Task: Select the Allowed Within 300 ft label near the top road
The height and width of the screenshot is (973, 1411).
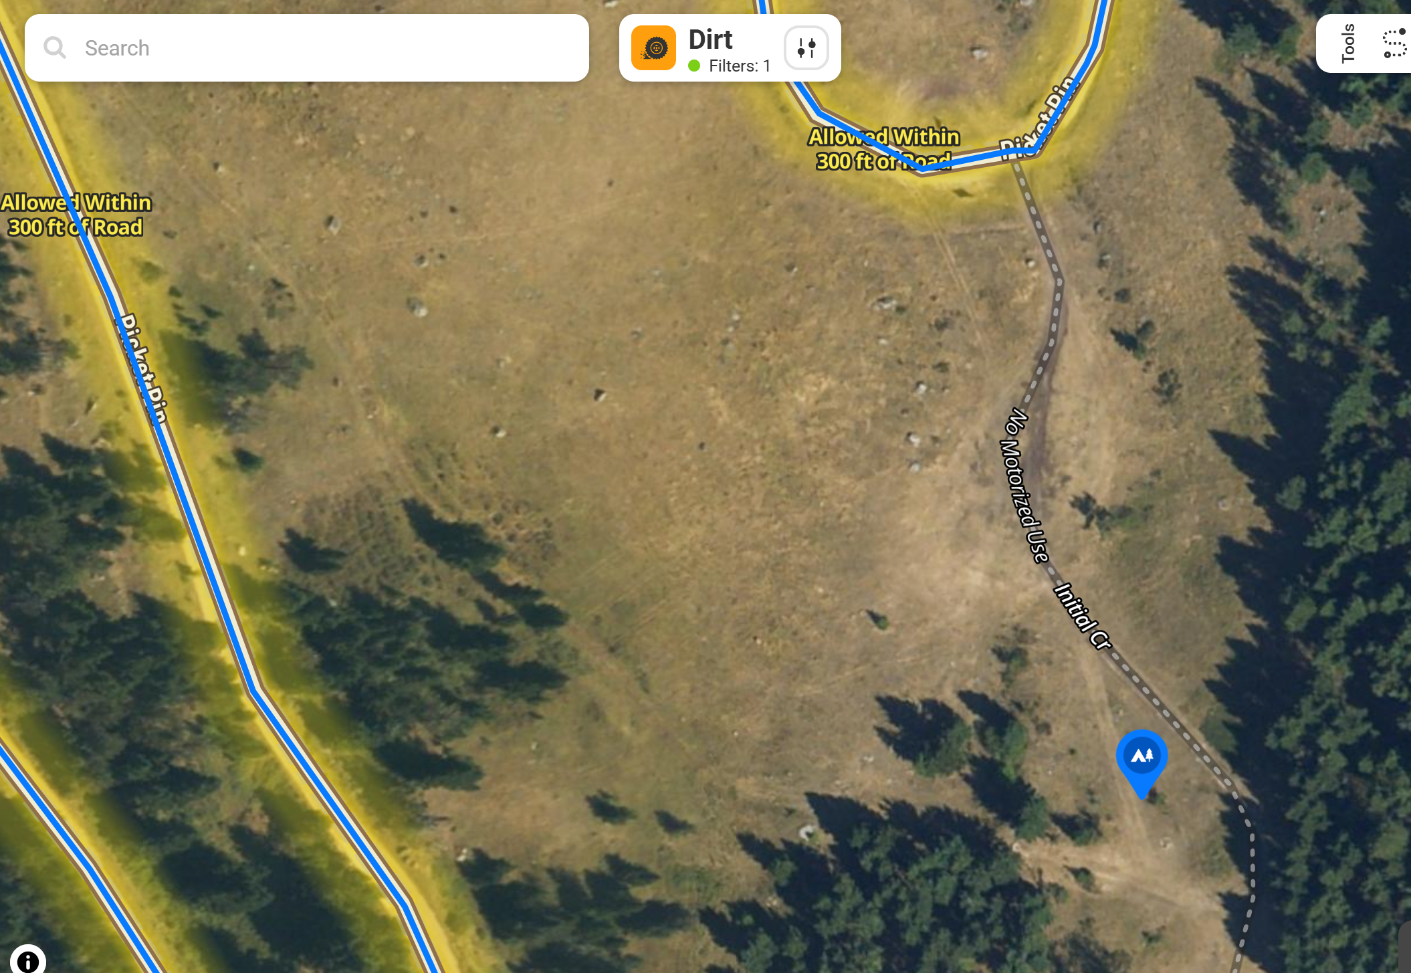Action: [883, 149]
